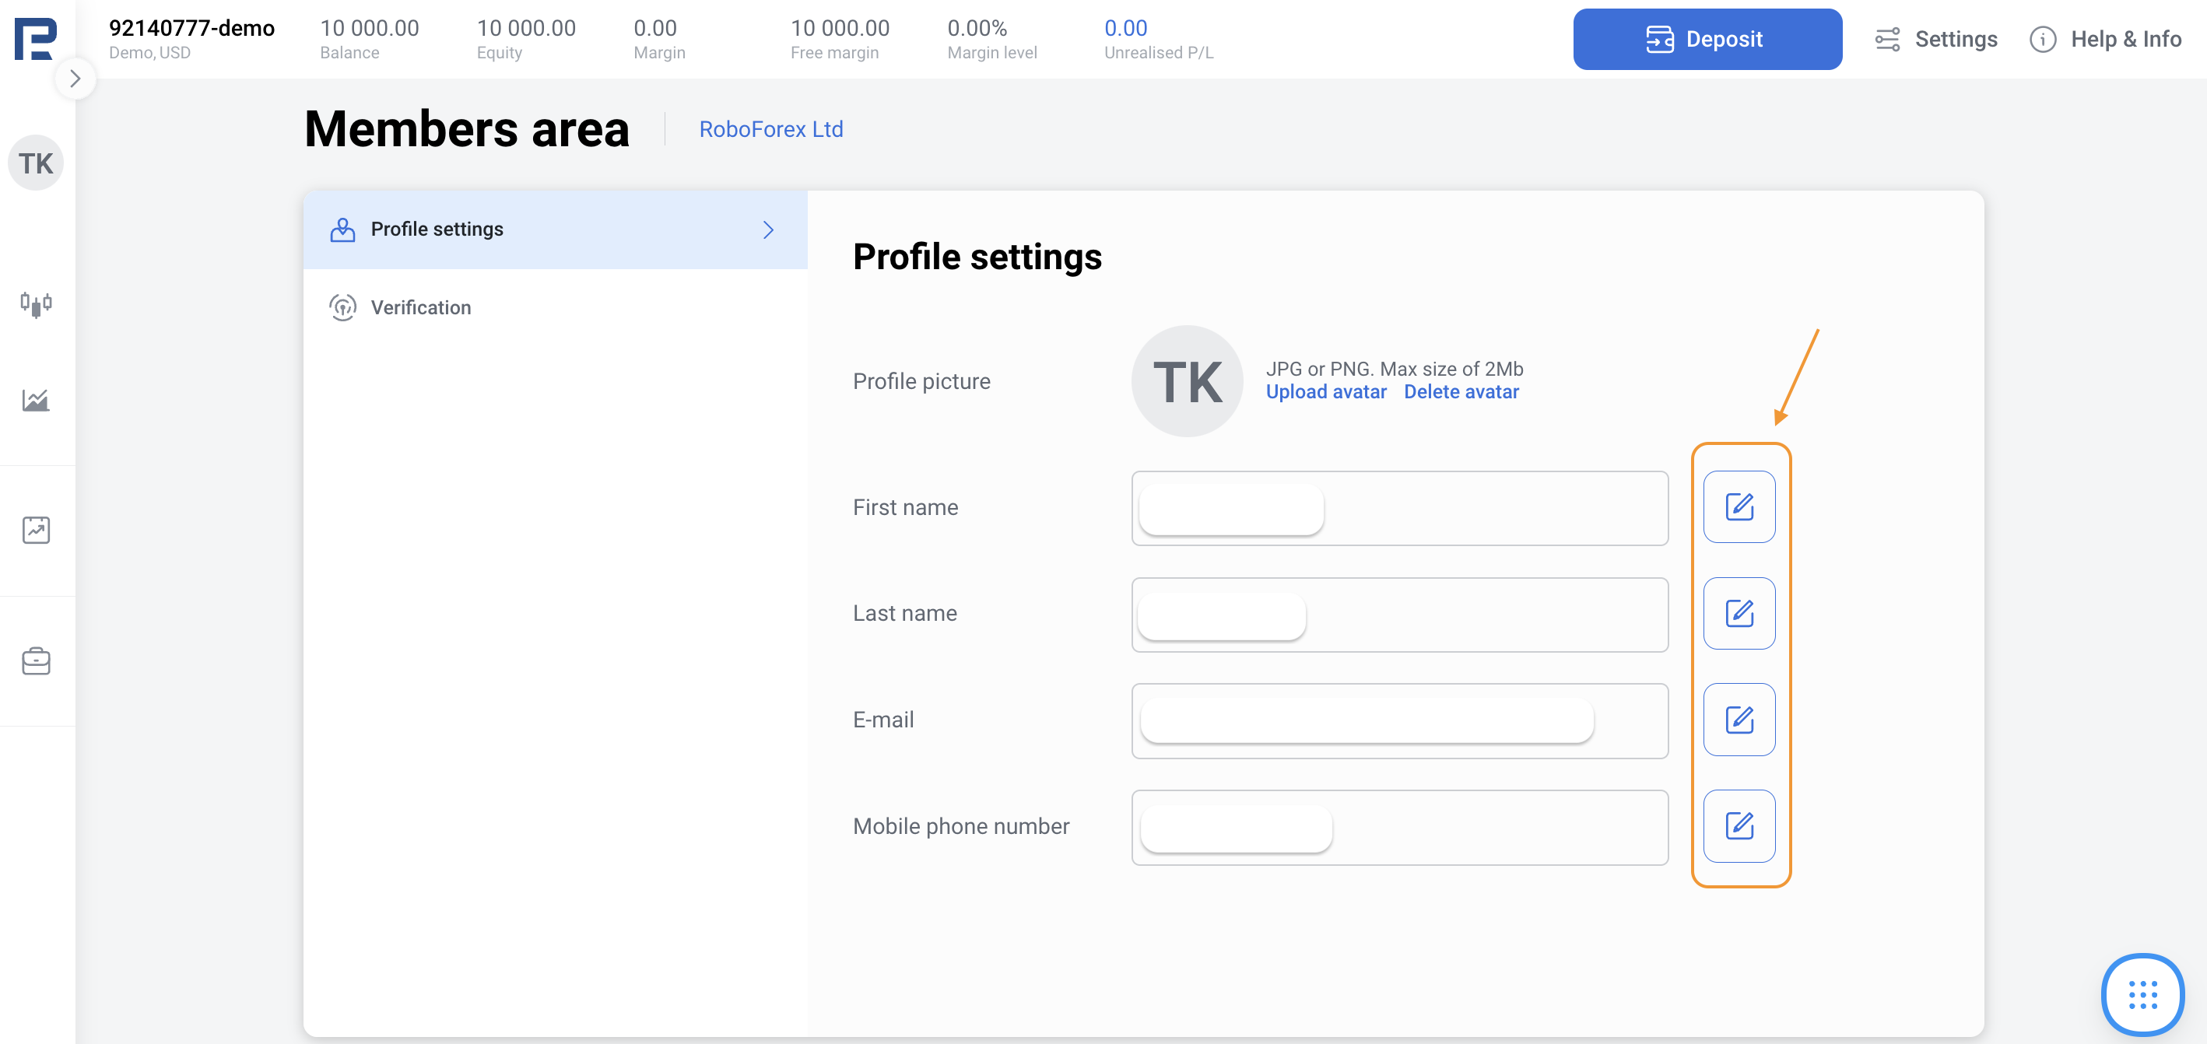Click the Delete avatar link
This screenshot has width=2207, height=1044.
point(1461,392)
